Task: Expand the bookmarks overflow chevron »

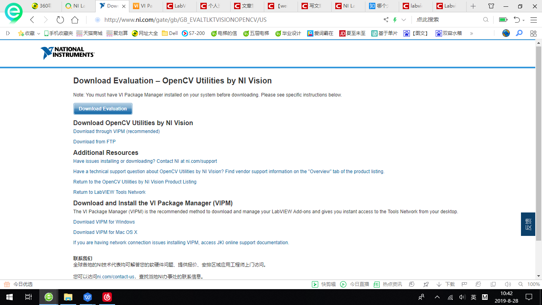Action: [x=472, y=33]
